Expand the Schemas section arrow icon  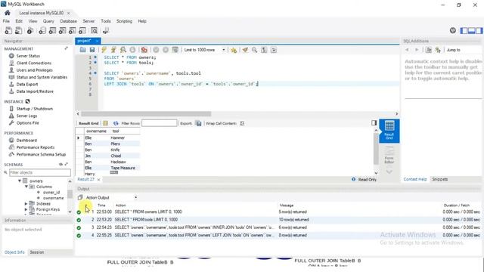pyautogui.click(x=67, y=165)
